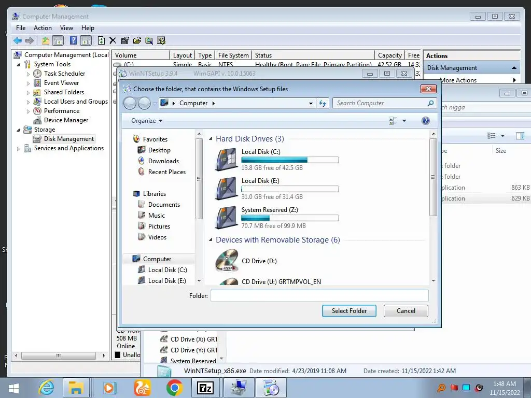
Task: Click Computer in the address breadcrumb
Action: 193,103
